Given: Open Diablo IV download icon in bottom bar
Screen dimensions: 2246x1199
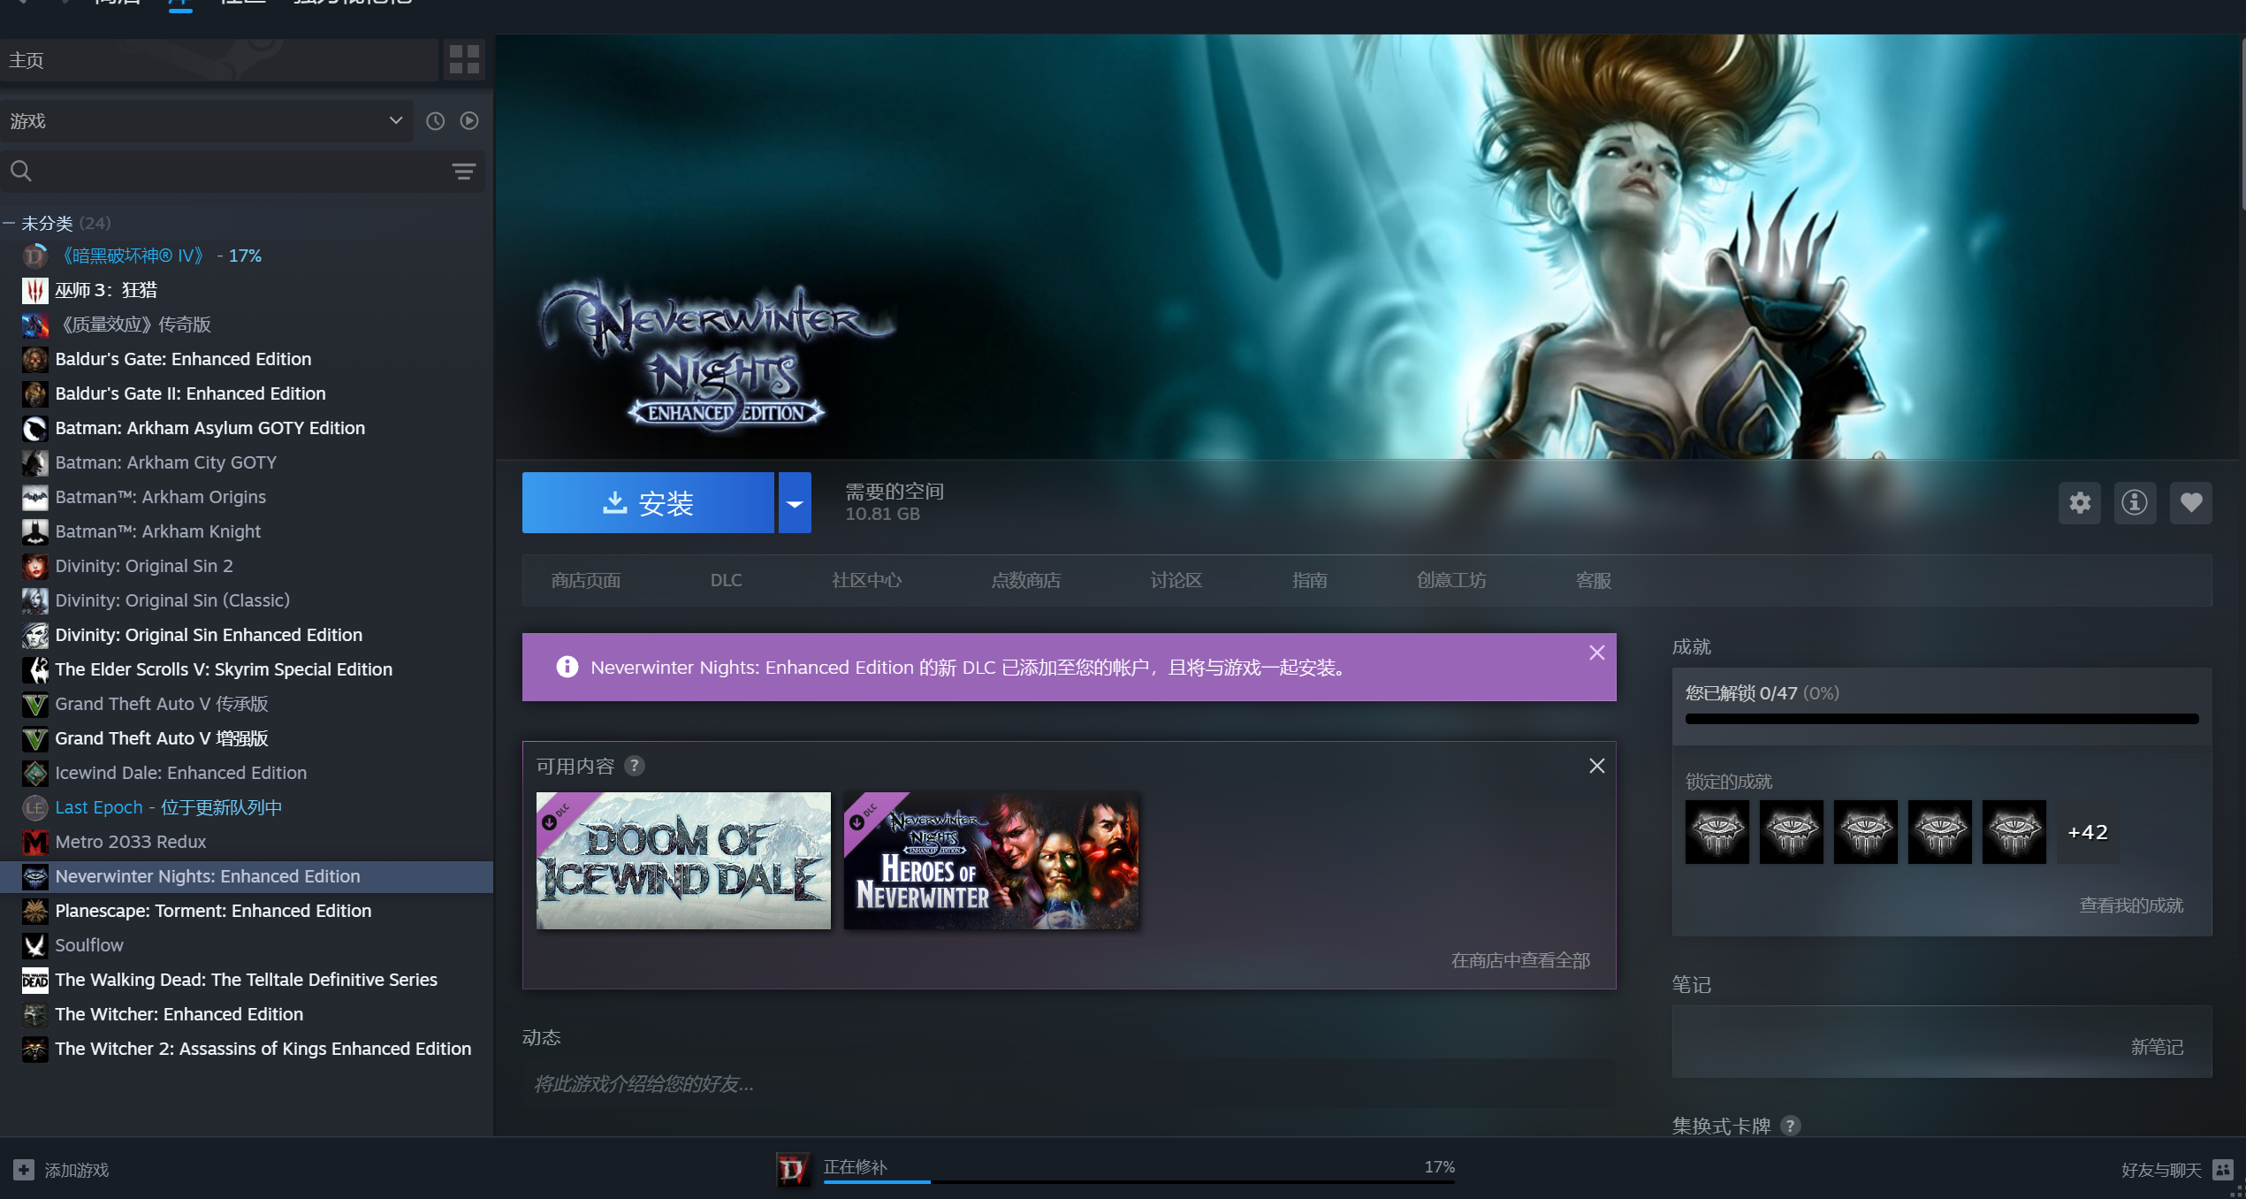Looking at the screenshot, I should 792,1170.
